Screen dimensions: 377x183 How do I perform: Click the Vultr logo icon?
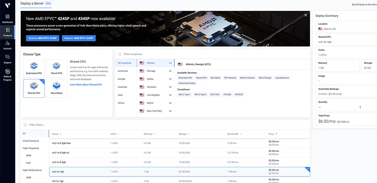(x=7, y=5)
